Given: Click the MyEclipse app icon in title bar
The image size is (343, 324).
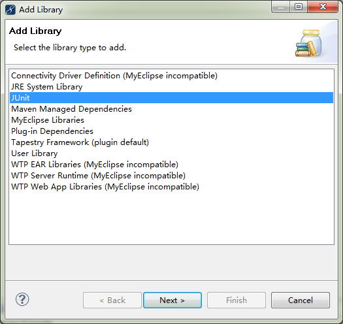Looking at the screenshot, I should tap(10, 10).
